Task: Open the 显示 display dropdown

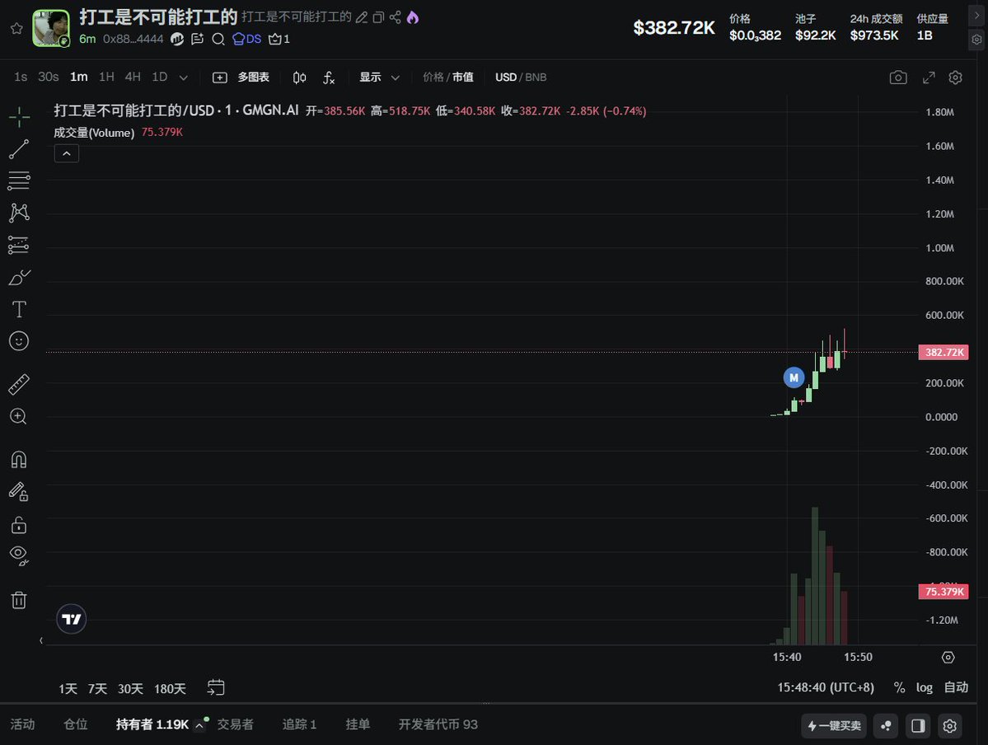Action: click(379, 77)
